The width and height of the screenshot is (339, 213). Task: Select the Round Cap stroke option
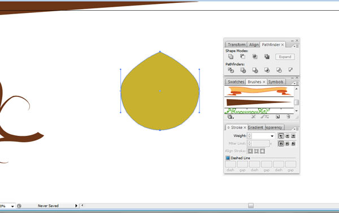[287, 136]
